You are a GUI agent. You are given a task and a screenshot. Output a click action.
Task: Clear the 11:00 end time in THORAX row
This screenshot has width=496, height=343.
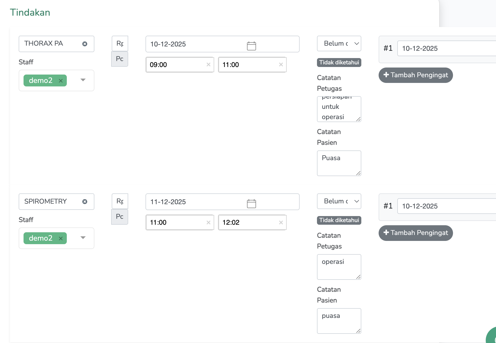click(x=281, y=65)
